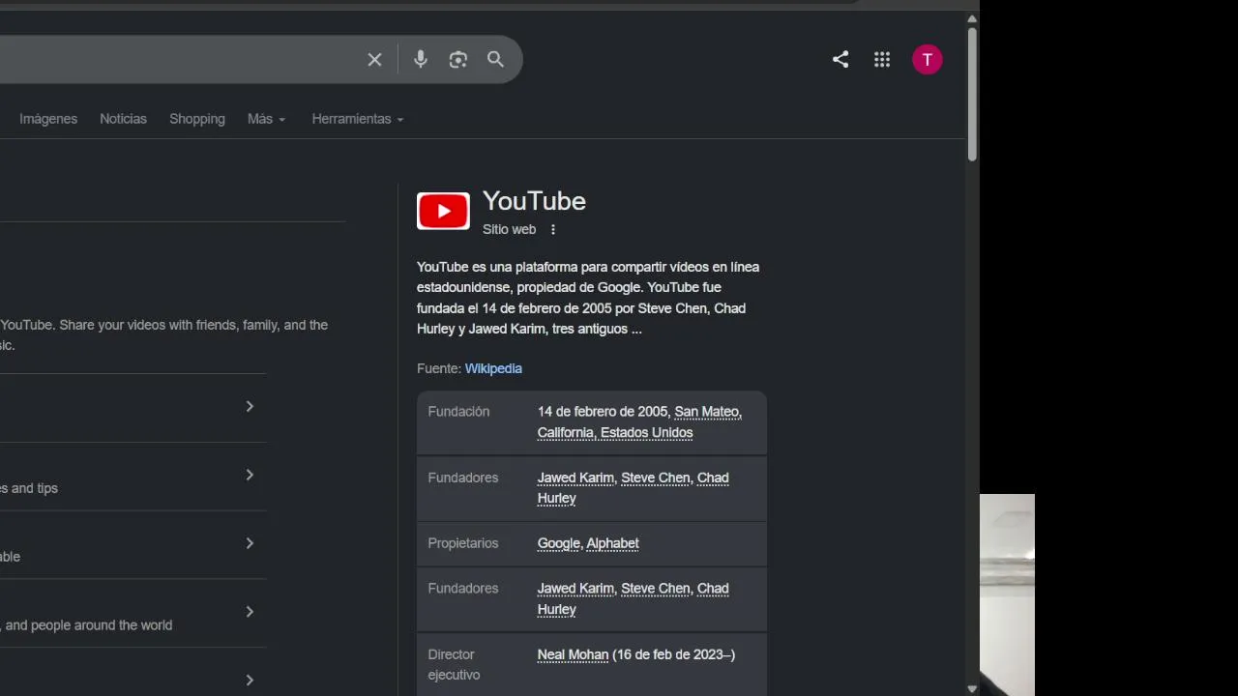Click the vertical scrollbar thumb
This screenshot has height=696, width=1238.
tap(972, 94)
